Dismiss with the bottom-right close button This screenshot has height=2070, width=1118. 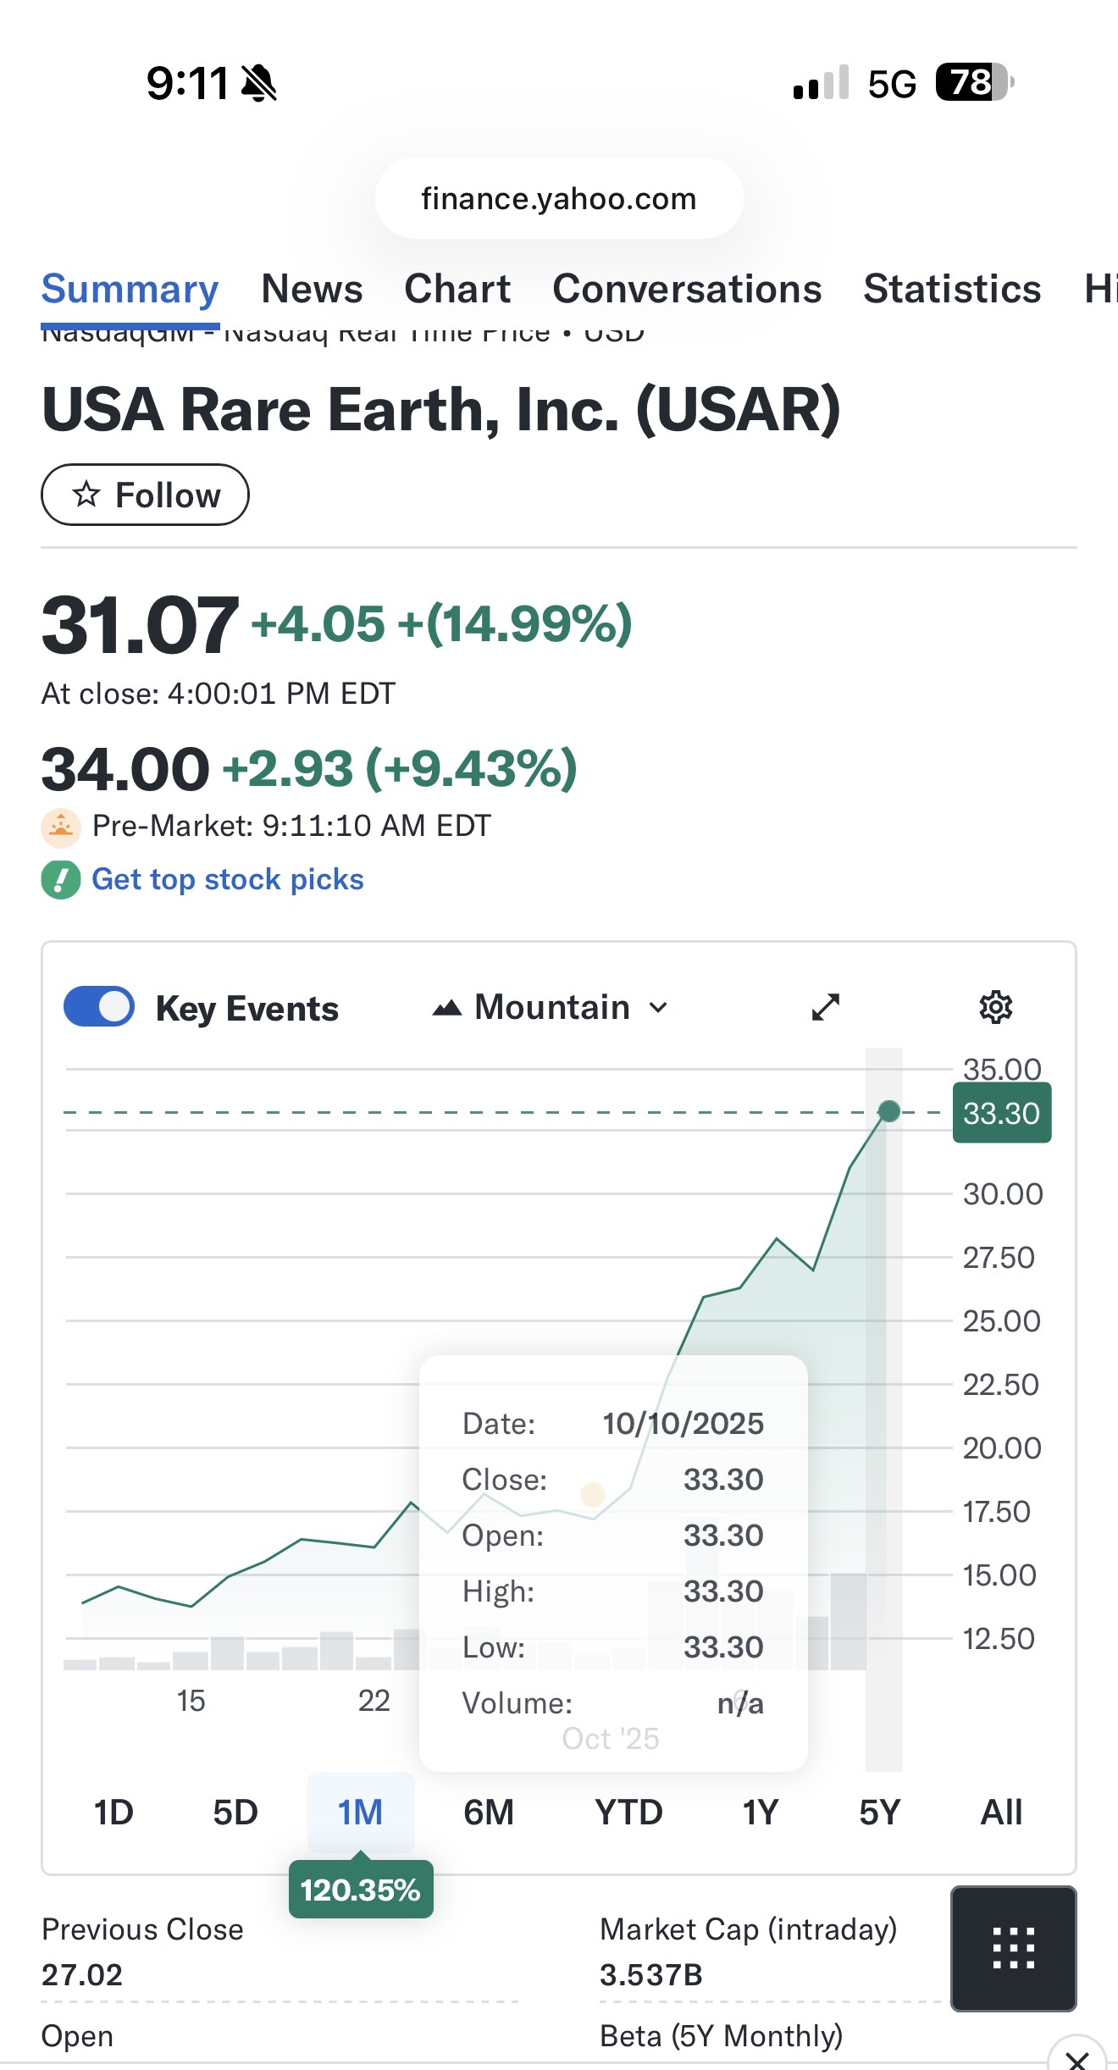coord(1076,2058)
